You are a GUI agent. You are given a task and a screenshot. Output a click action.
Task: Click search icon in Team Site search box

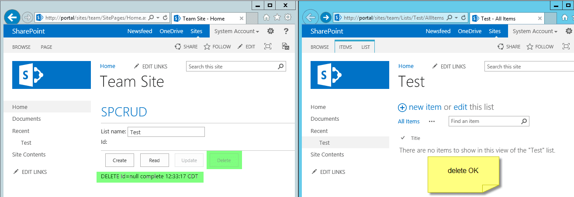tap(281, 67)
